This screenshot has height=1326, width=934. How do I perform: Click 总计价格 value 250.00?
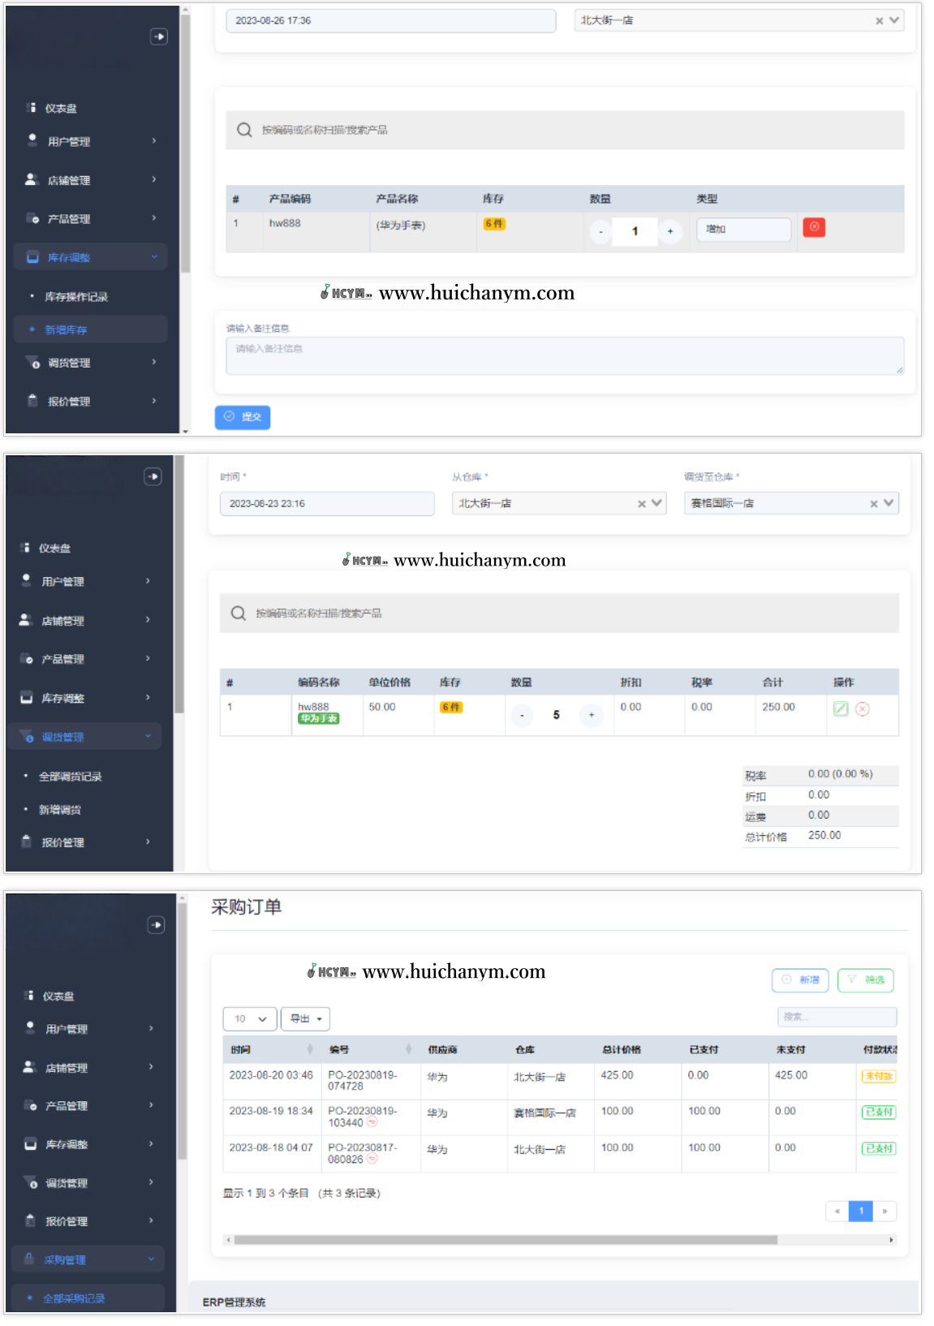pos(824,836)
